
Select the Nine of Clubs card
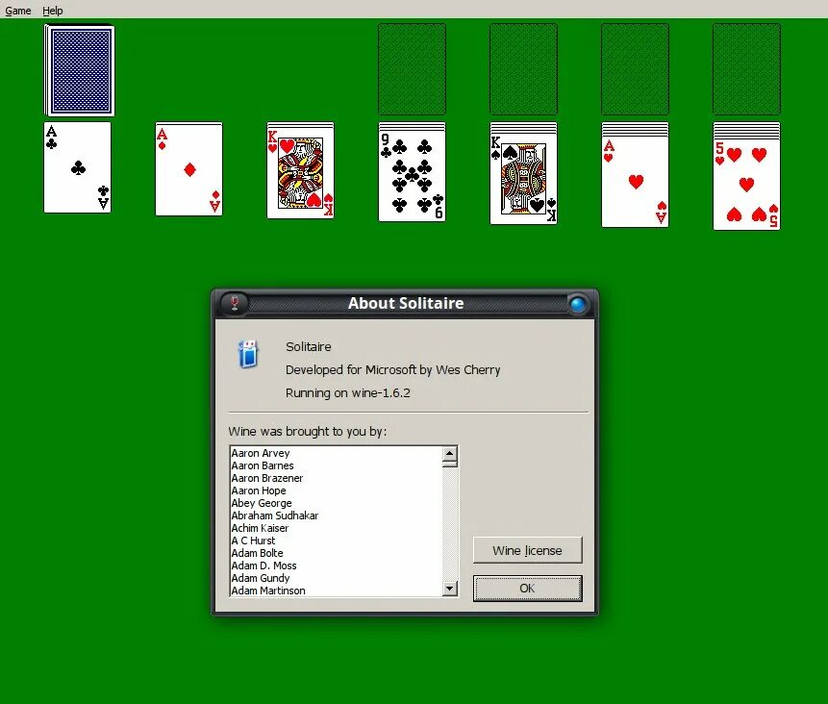pos(412,176)
